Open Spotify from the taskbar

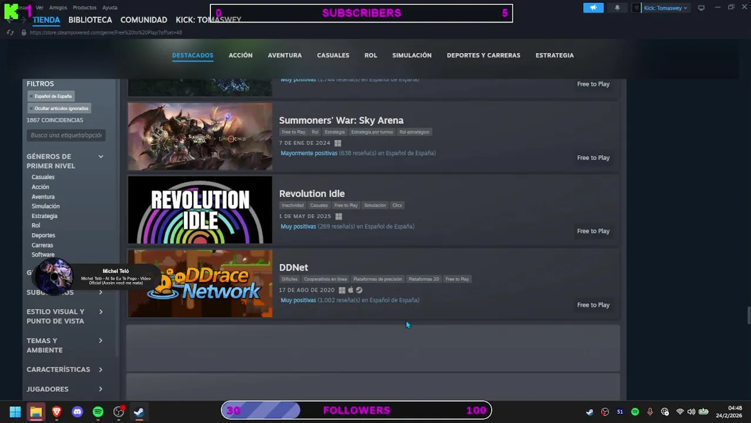pos(98,412)
